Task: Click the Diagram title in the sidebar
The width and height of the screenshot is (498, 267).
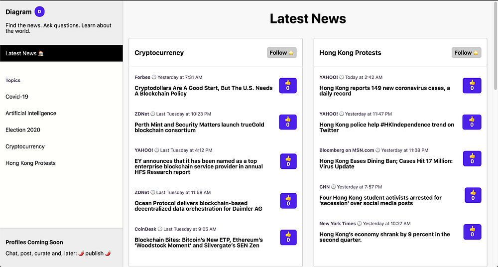Action: [x=18, y=12]
